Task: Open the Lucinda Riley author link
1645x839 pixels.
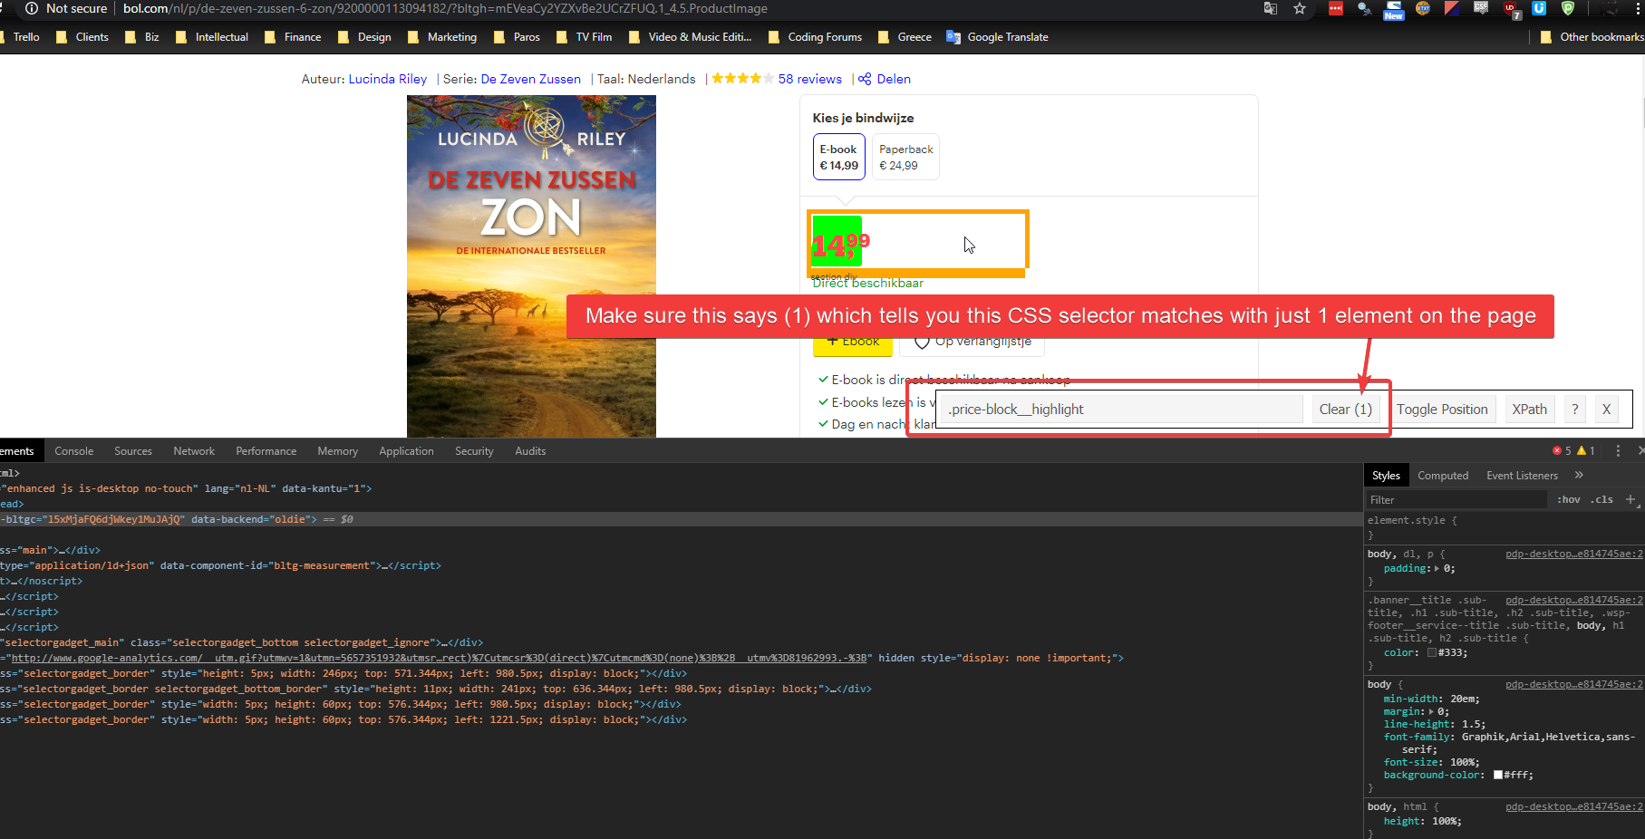Action: (388, 79)
